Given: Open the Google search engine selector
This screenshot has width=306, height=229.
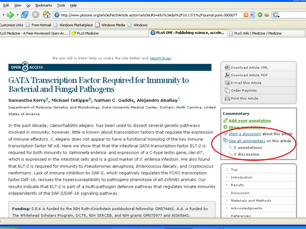Looking at the screenshot, I should pos(276,15).
